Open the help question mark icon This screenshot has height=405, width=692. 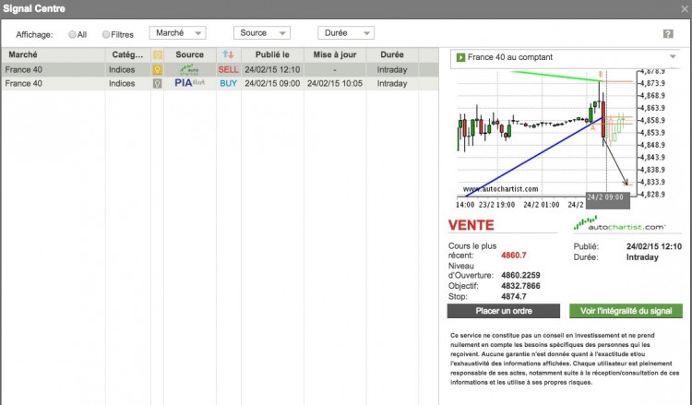[x=668, y=34]
